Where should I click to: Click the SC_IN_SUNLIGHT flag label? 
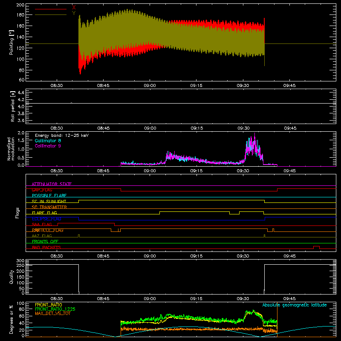tap(49, 201)
